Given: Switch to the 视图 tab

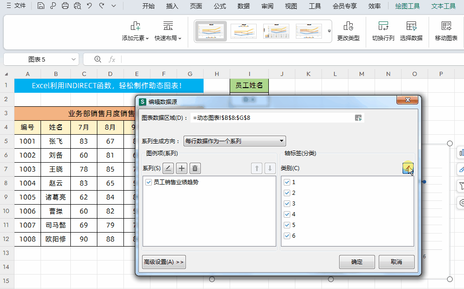Looking at the screenshot, I should 291,6.
